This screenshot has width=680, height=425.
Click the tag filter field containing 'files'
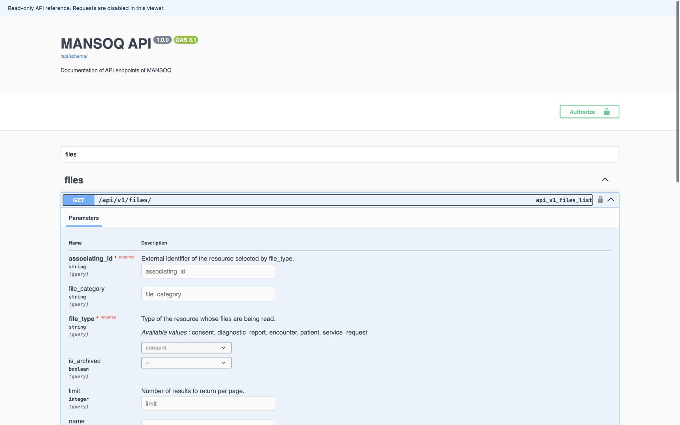(x=340, y=154)
